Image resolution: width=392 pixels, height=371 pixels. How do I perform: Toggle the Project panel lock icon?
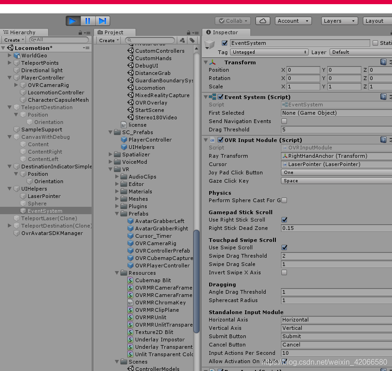pyautogui.click(x=188, y=33)
